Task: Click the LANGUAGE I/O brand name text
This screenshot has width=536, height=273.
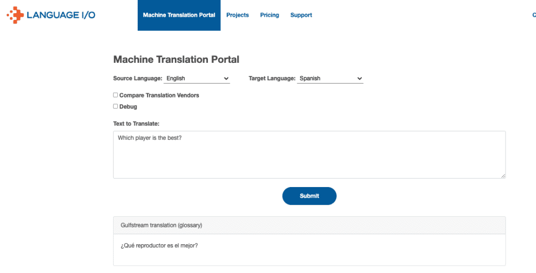Action: 61,15
